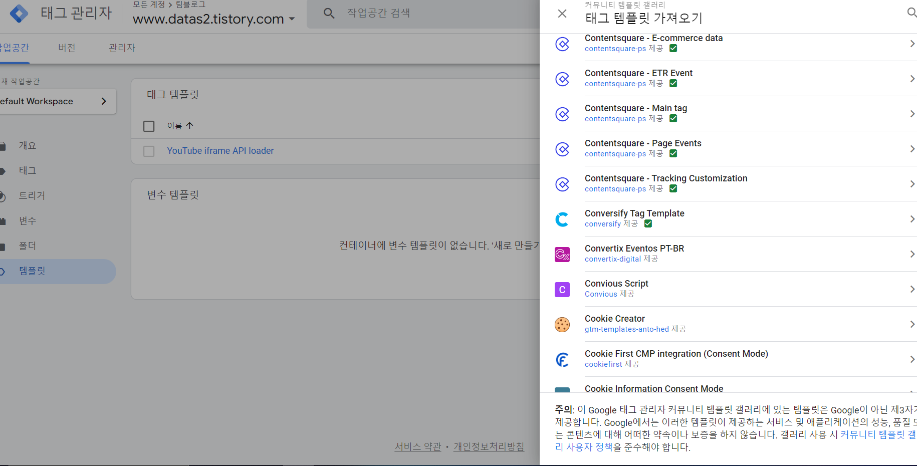Open the convertix-digital provider link
Viewport: 917px width, 466px height.
613,259
